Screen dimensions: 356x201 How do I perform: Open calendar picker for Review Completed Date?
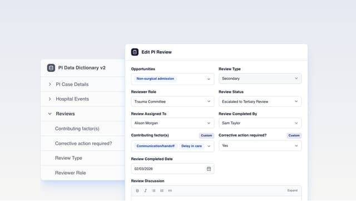click(x=209, y=169)
